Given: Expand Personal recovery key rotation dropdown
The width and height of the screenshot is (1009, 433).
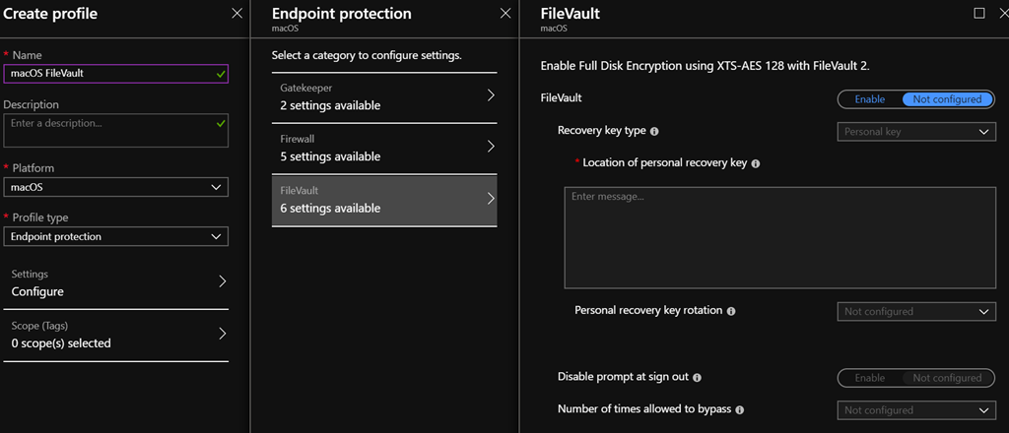Looking at the screenshot, I should [915, 311].
